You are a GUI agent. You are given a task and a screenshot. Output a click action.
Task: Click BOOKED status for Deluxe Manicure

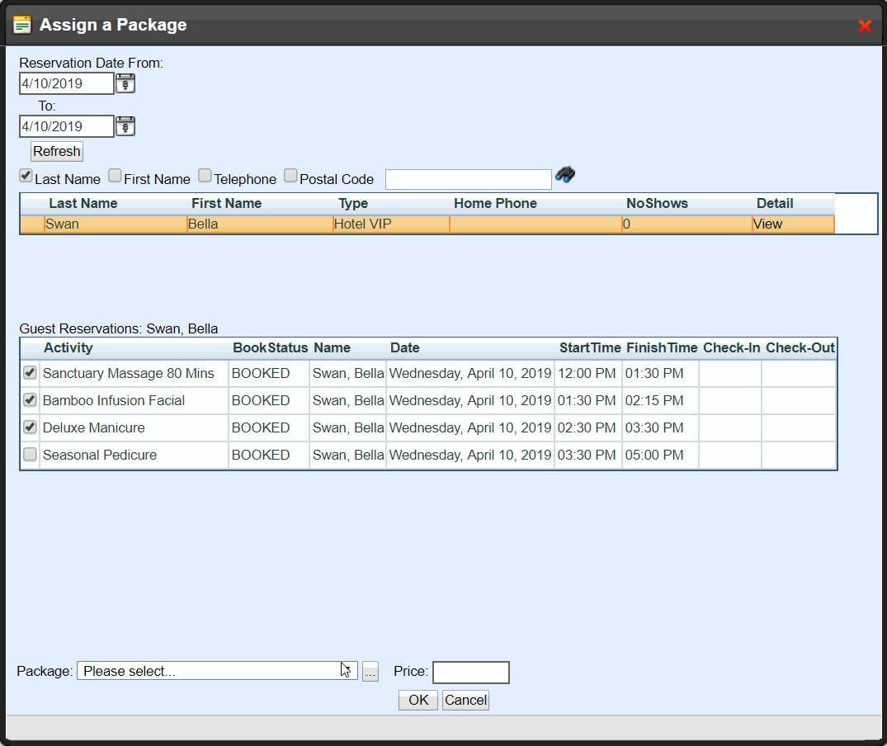pos(261,427)
